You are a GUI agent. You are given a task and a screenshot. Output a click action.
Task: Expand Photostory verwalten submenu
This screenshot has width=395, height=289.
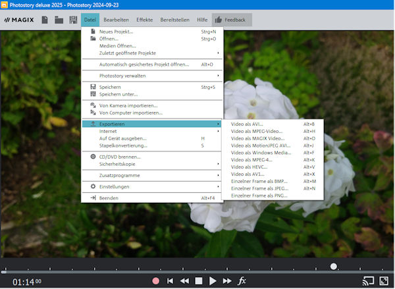tap(152, 76)
